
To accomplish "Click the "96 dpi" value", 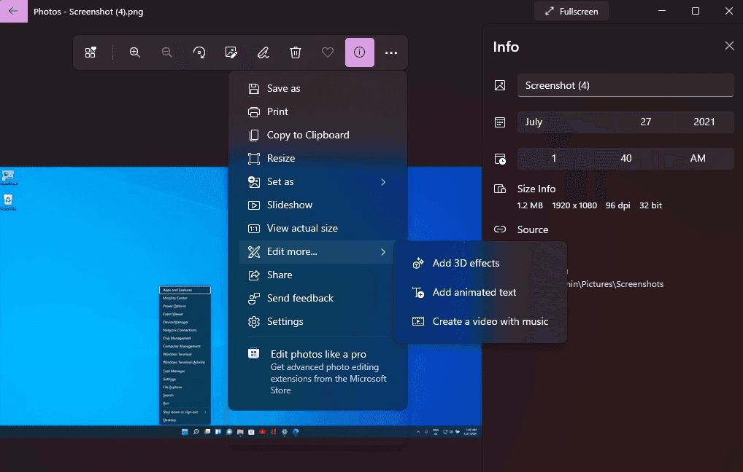I will 618,205.
